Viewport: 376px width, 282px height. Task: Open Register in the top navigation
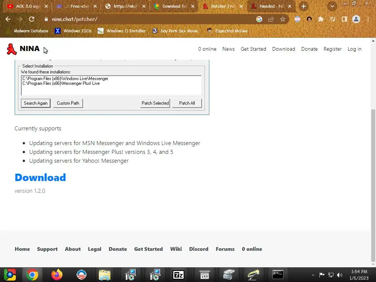click(x=333, y=49)
